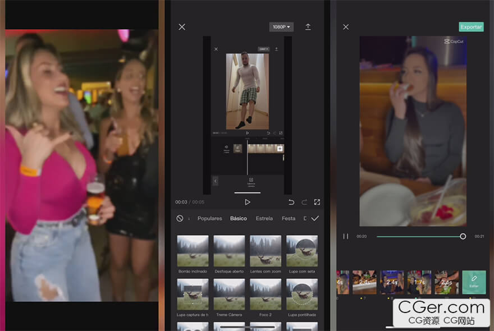Image resolution: width=494 pixels, height=331 pixels.
Task: Pause playback in the template editor
Action: tap(346, 236)
